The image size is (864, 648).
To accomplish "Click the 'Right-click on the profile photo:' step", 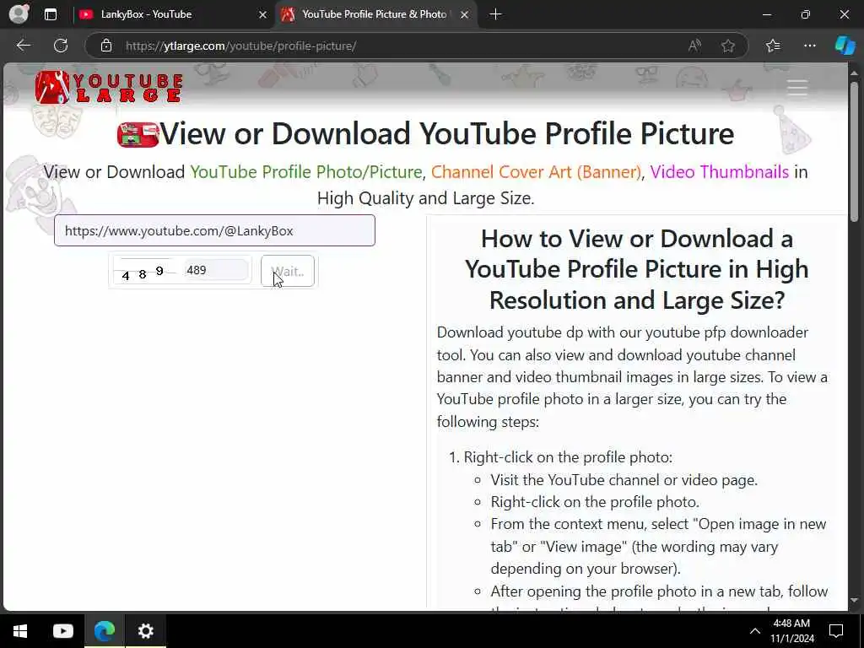I will tap(568, 457).
